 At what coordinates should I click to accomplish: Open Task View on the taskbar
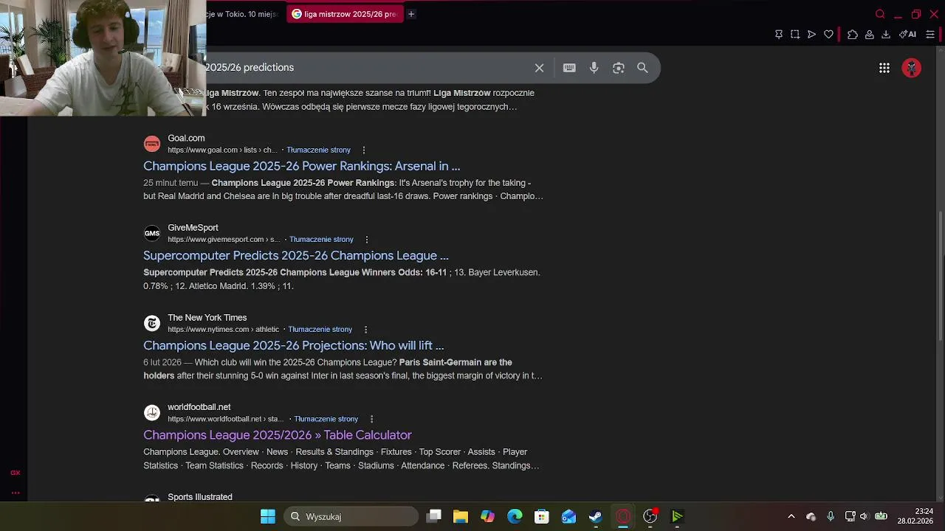tap(434, 516)
